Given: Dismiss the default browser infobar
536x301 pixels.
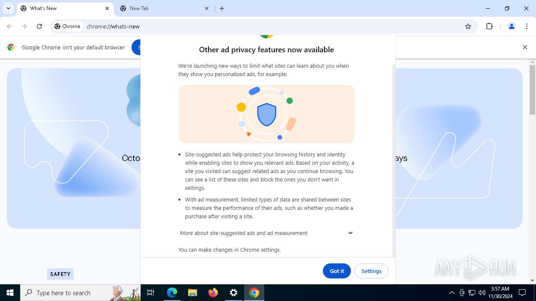Looking at the screenshot, I should 525,47.
